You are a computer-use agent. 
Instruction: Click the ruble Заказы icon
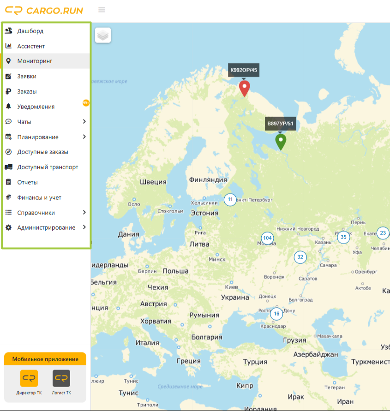point(8,91)
